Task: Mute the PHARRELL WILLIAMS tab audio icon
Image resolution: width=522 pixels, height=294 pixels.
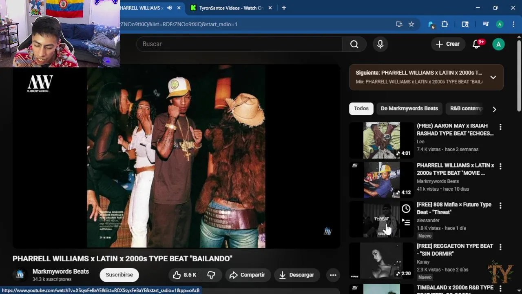Action: (170, 8)
